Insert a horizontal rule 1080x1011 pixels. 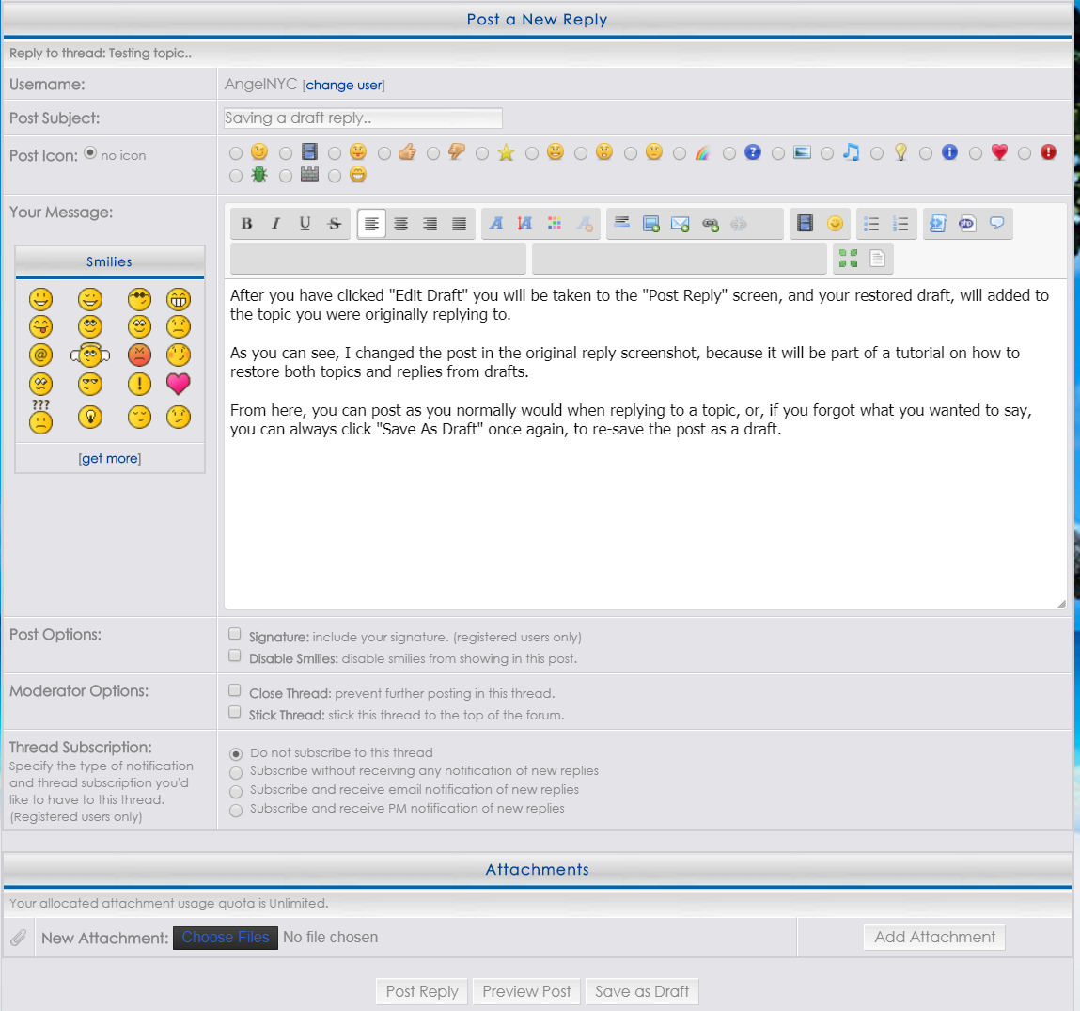(622, 222)
